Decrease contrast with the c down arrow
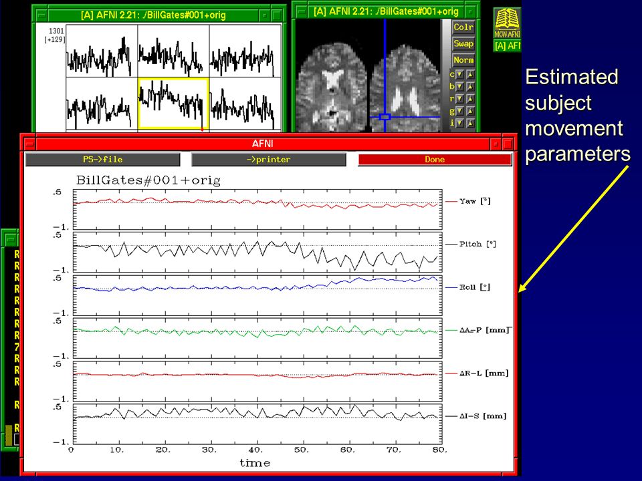 (460, 74)
